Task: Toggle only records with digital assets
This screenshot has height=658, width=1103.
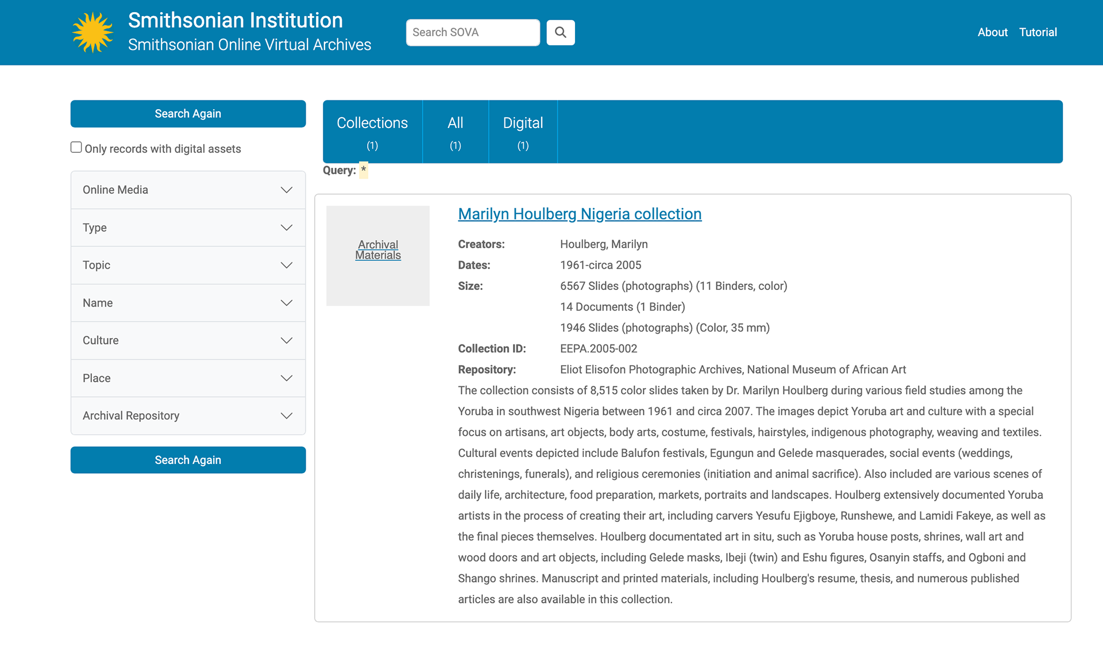Action: (x=76, y=148)
